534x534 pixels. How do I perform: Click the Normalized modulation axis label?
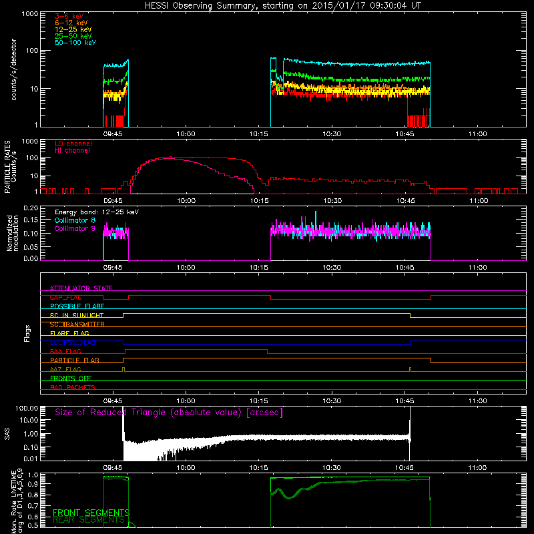pos(13,233)
